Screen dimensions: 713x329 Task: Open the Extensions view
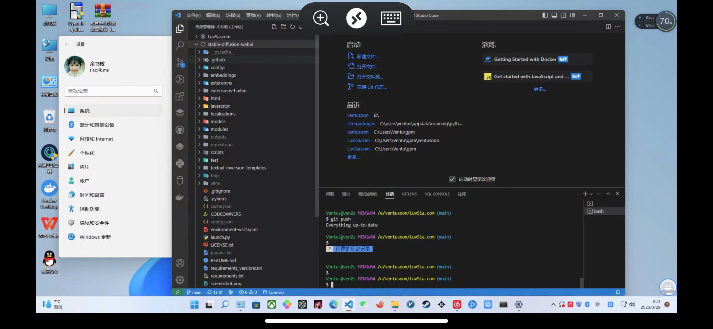(x=180, y=96)
